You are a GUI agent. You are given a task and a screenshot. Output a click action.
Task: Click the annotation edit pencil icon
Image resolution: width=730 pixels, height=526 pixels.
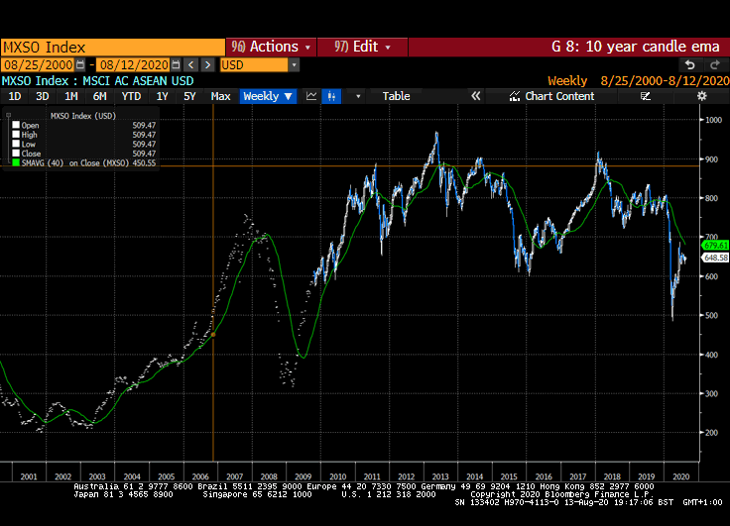pos(646,96)
